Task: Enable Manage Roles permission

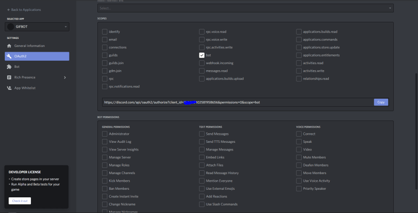Action: (104, 165)
